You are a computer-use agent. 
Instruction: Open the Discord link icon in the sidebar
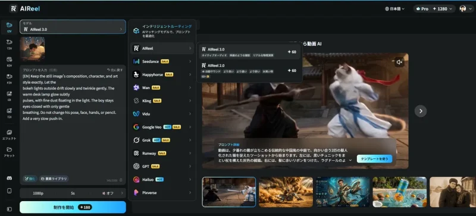pyautogui.click(x=9, y=178)
